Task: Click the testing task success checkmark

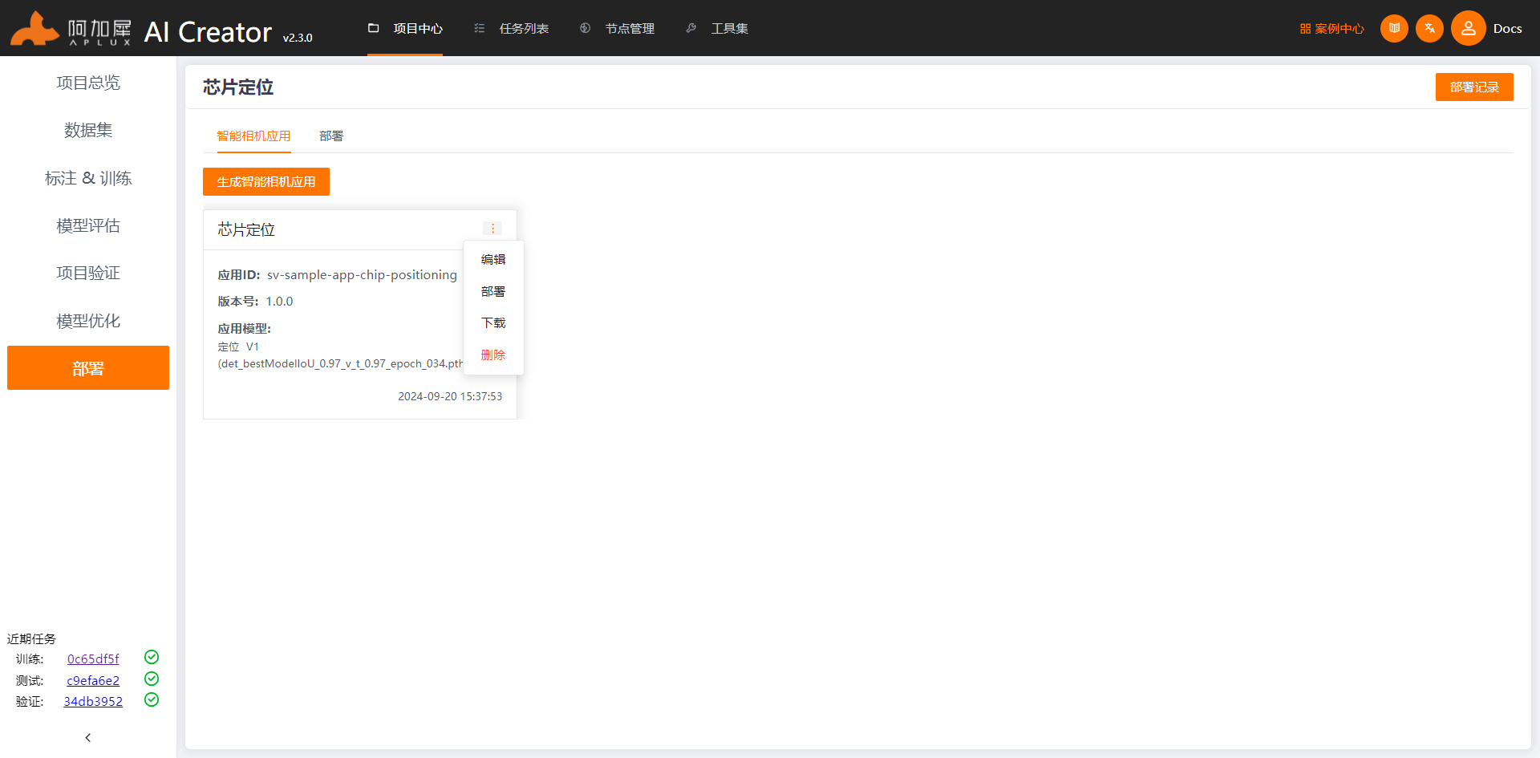Action: pyautogui.click(x=152, y=679)
